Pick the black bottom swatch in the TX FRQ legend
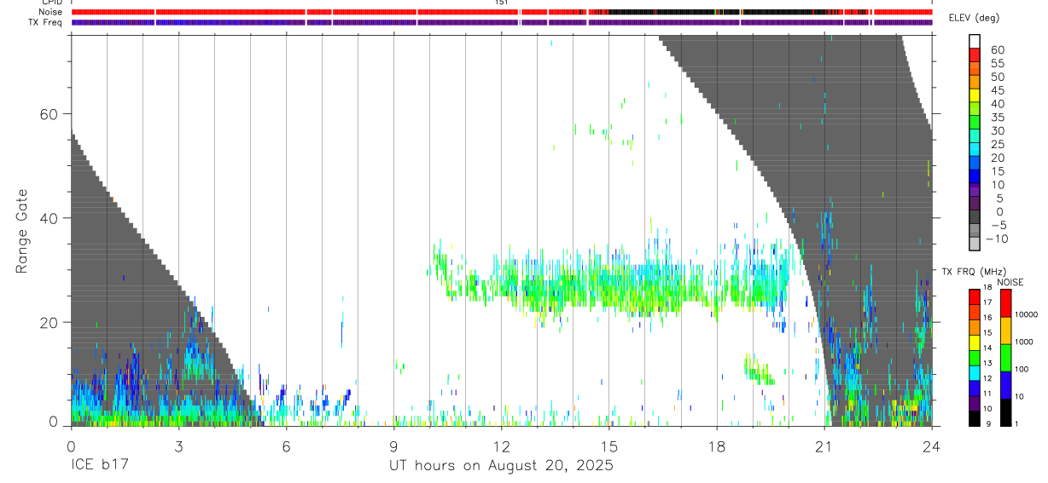The width and height of the screenshot is (1048, 483). point(975,418)
